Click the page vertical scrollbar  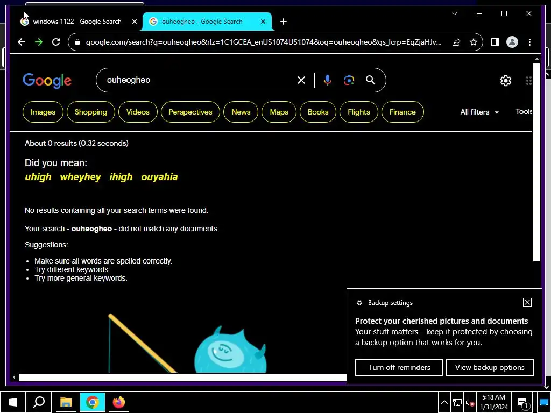(x=536, y=162)
